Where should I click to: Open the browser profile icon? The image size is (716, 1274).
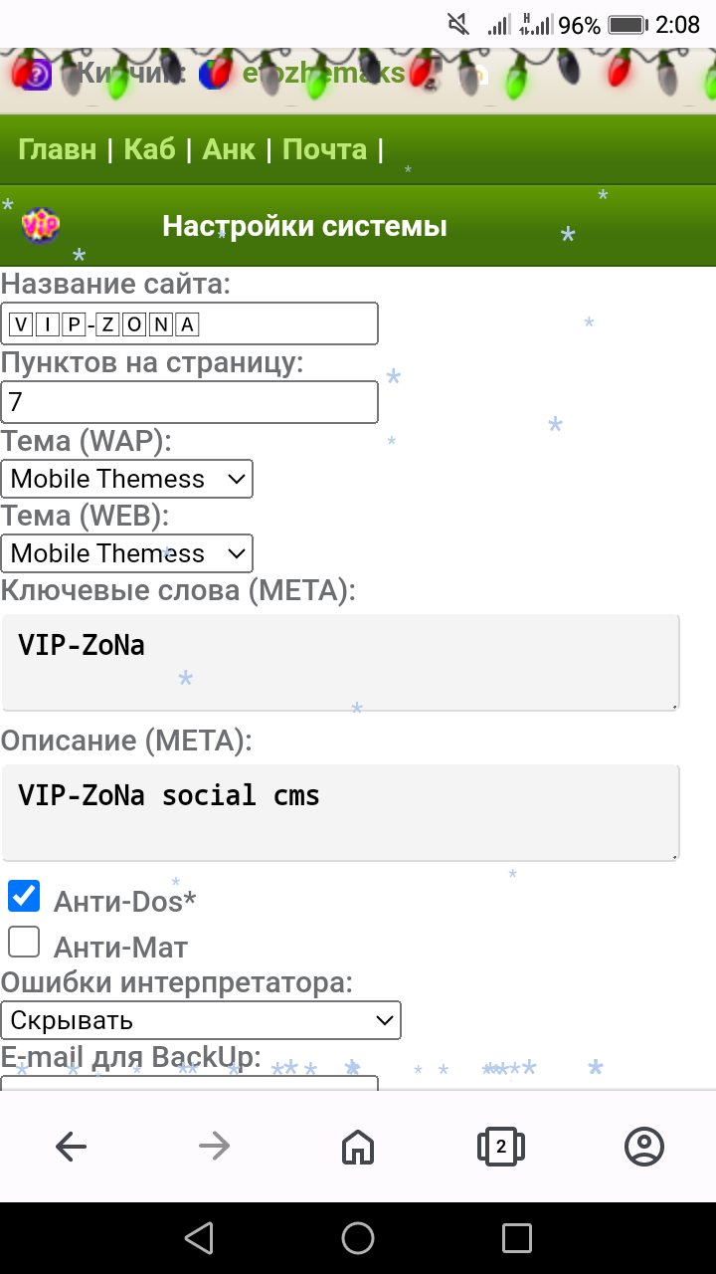(644, 1147)
